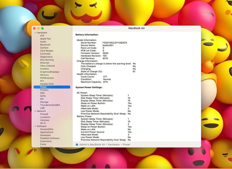Image resolution: width=232 pixels, height=169 pixels.
Task: Click the Software group label
Action: 41,126
